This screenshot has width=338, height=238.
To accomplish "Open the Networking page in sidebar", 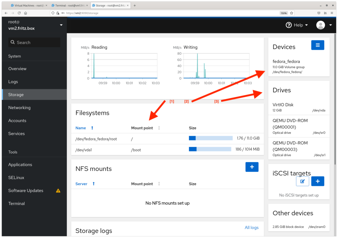I will click(19, 107).
